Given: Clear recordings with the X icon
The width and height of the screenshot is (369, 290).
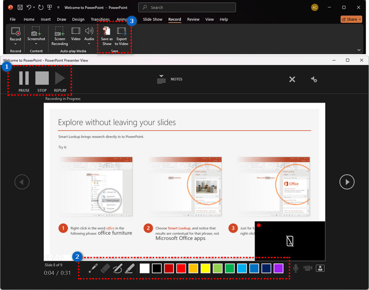Looking at the screenshot, I should 292,79.
